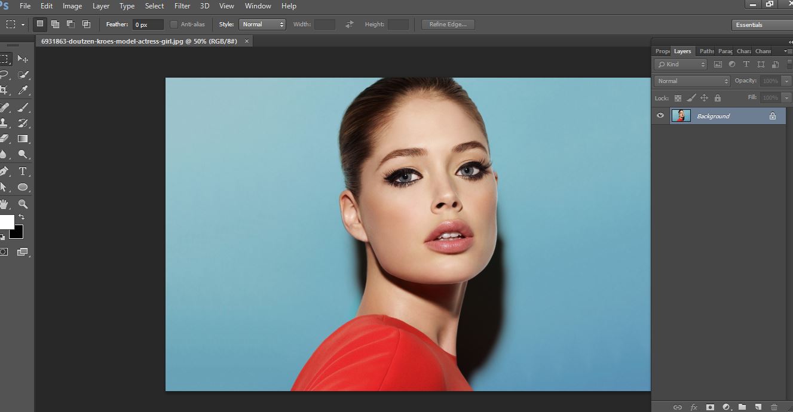Open the blend mode dropdown showing Normal
The image size is (793, 412).
(x=690, y=81)
